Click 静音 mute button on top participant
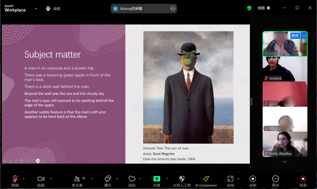Viewport: 317px width, 189px height. (295, 36)
